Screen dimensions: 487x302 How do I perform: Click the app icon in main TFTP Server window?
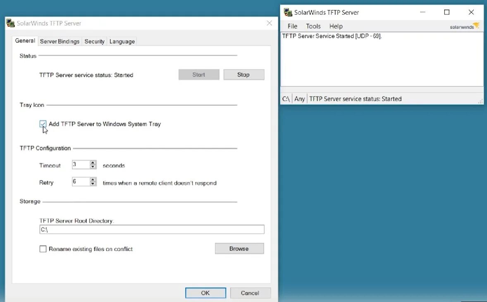288,12
